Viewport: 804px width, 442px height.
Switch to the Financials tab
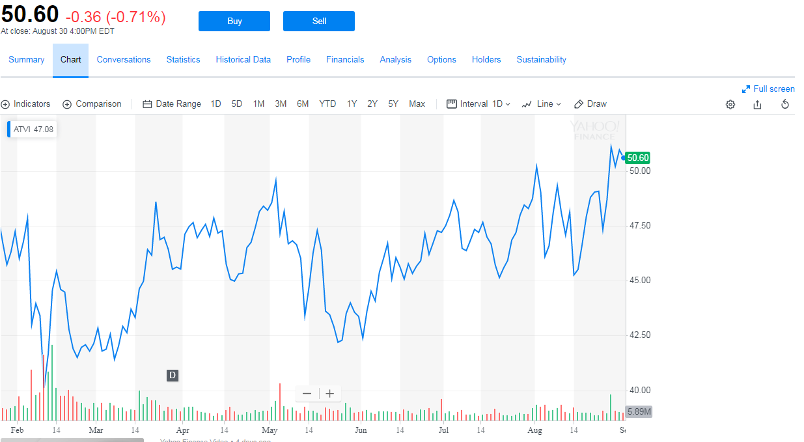pyautogui.click(x=345, y=60)
